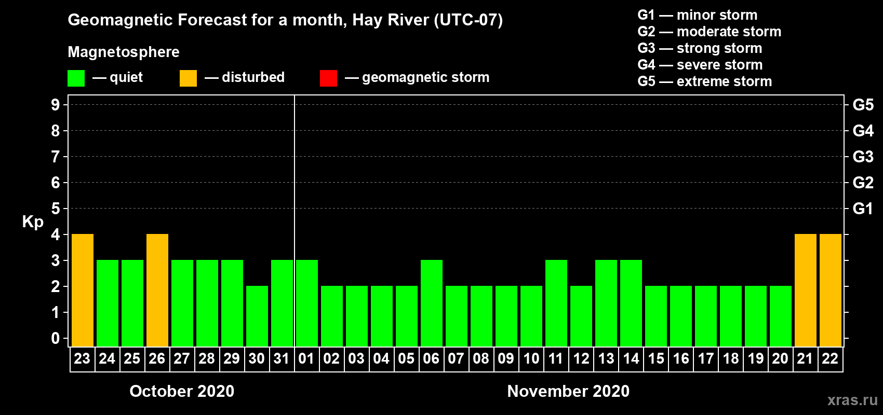Select the orange bar for November 21
This screenshot has height=415, width=883.
point(806,290)
